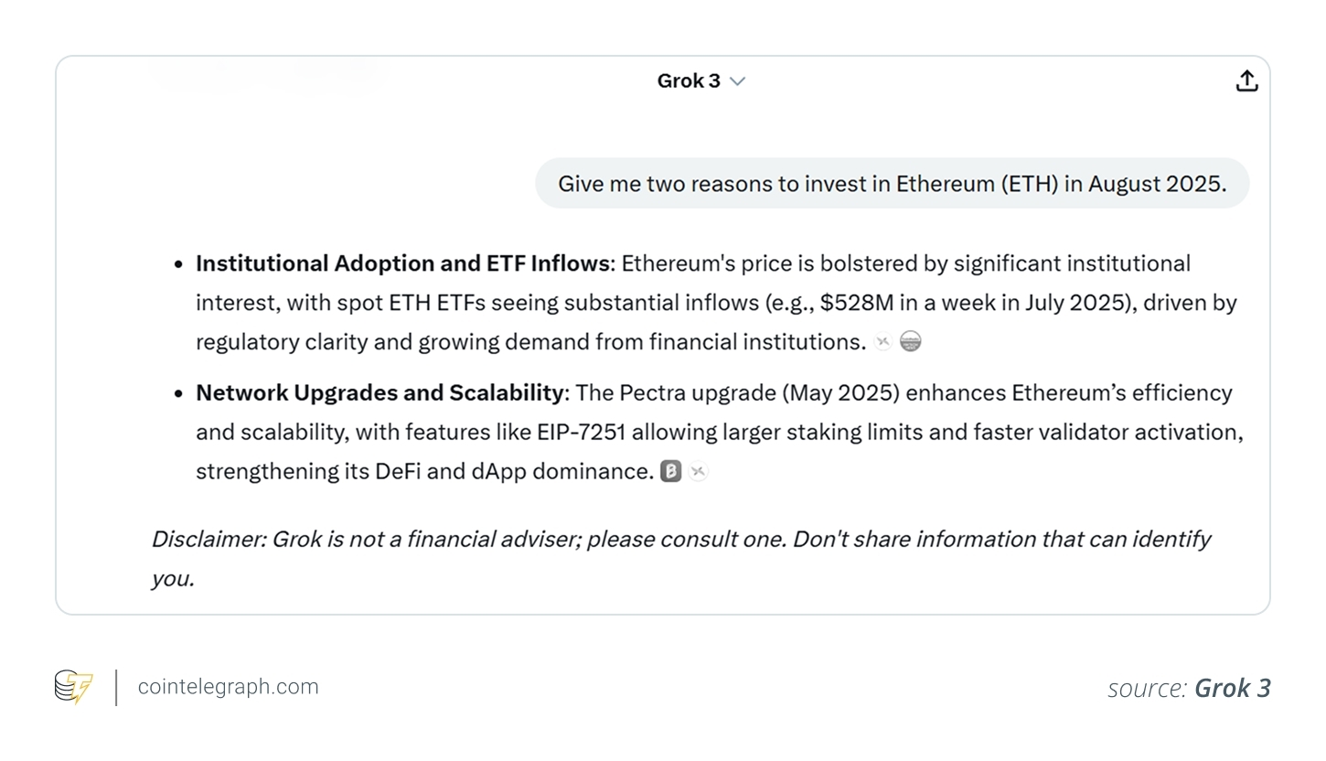Click the 'DeFi and dApp dominance' text

(x=514, y=472)
